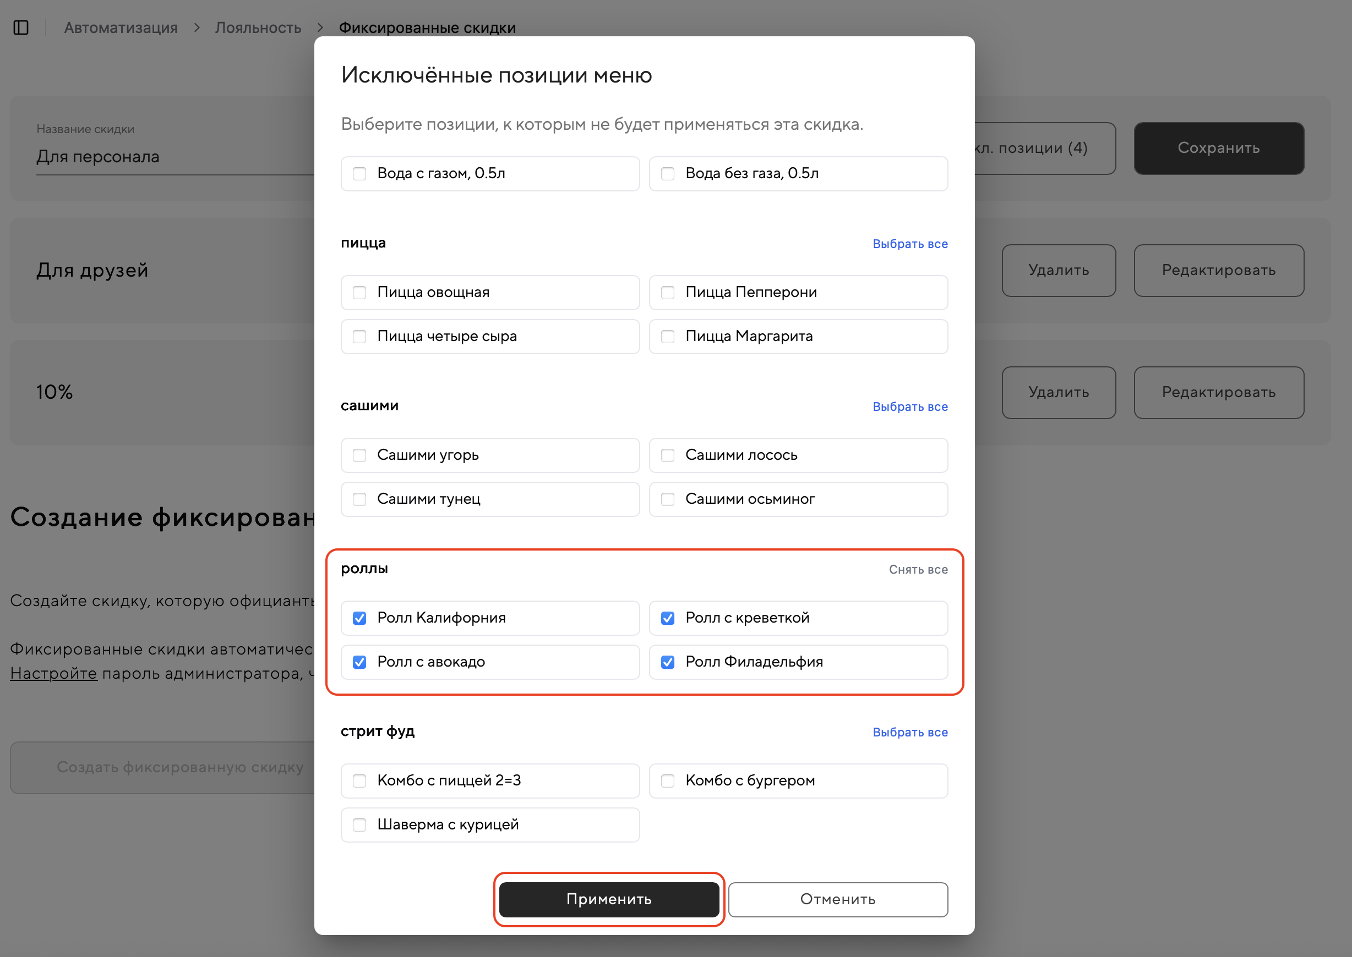Select the Пицца четыре сыра checkbox
Screen dimensions: 1352x957
tap(359, 337)
